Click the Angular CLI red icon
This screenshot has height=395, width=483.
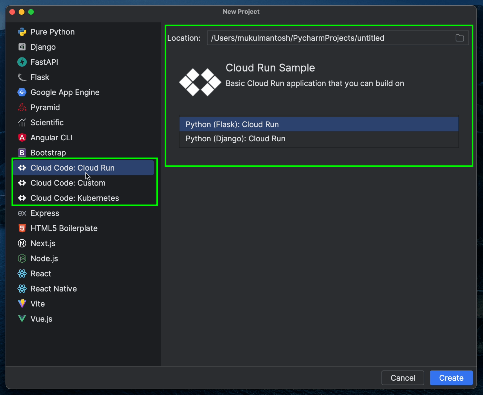(22, 138)
